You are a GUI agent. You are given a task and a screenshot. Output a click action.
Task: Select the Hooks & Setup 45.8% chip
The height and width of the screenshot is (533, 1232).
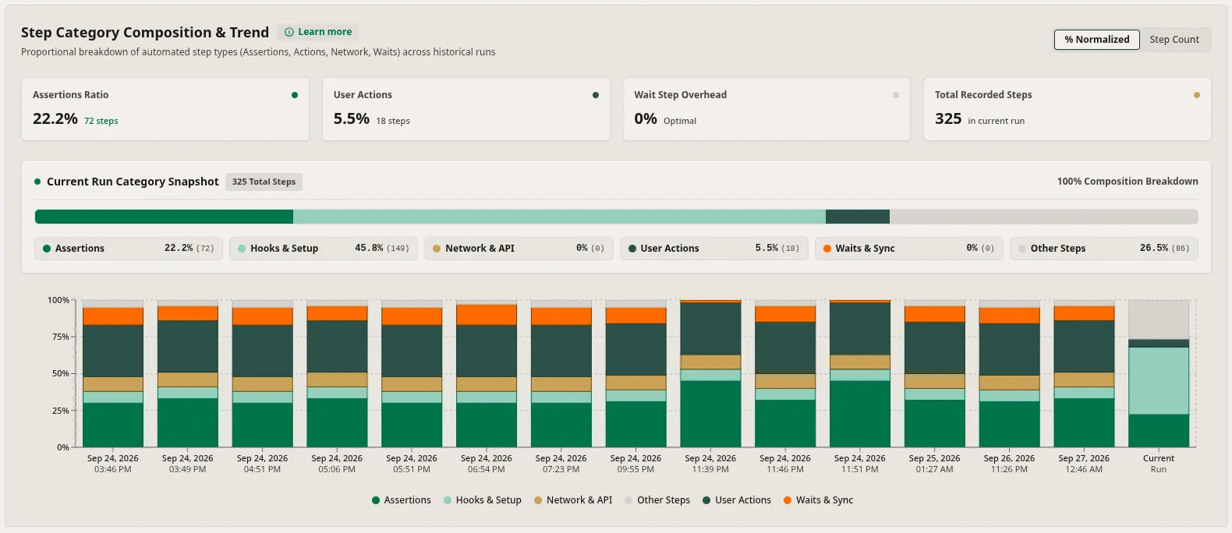click(x=324, y=249)
